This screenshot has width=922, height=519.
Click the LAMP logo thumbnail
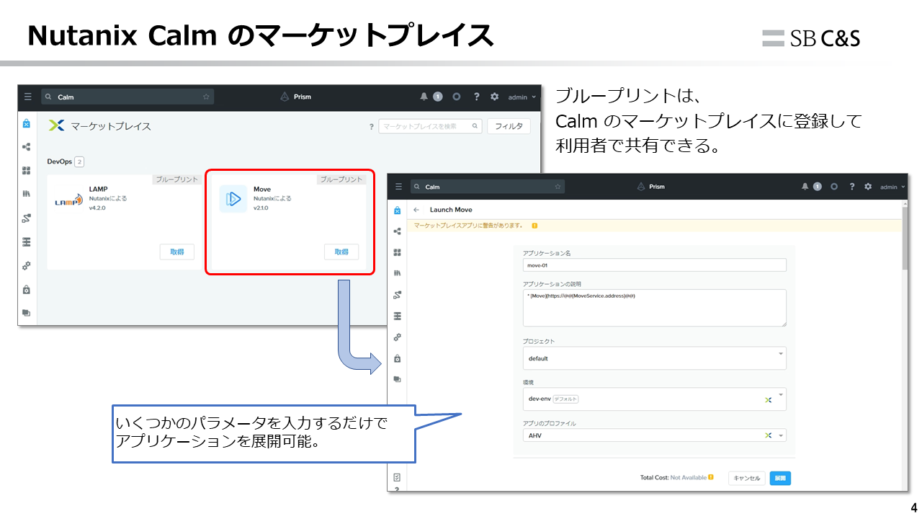point(68,201)
